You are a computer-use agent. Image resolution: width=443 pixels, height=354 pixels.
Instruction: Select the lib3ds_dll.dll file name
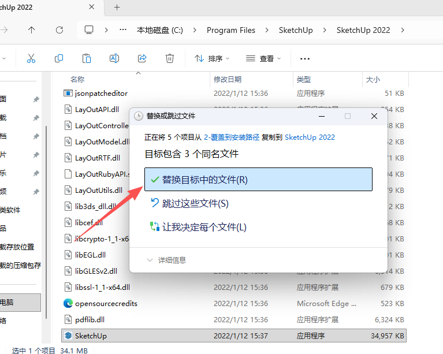click(95, 207)
